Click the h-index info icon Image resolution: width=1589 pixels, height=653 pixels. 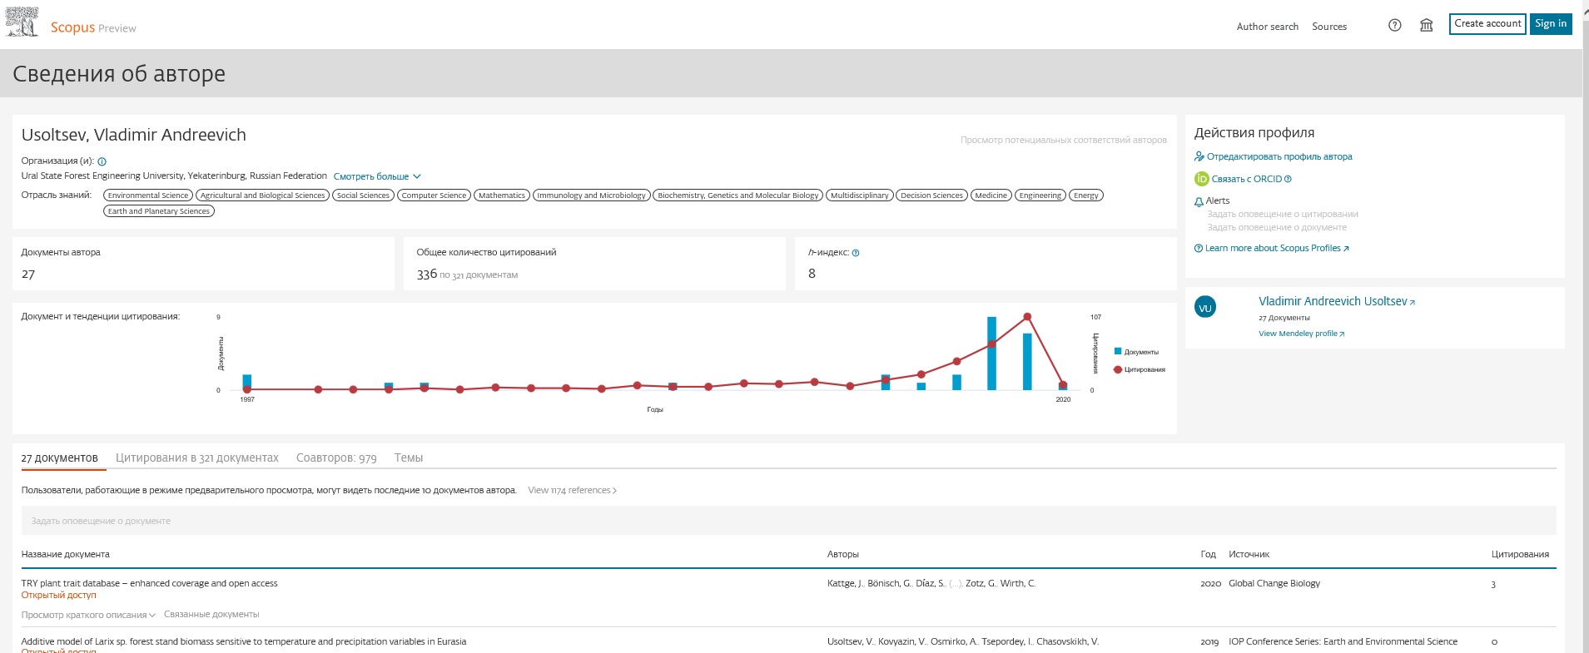point(856,253)
